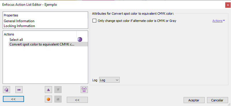231x106 pixels.
Task: Click the orange record circle button
Action: point(48,99)
